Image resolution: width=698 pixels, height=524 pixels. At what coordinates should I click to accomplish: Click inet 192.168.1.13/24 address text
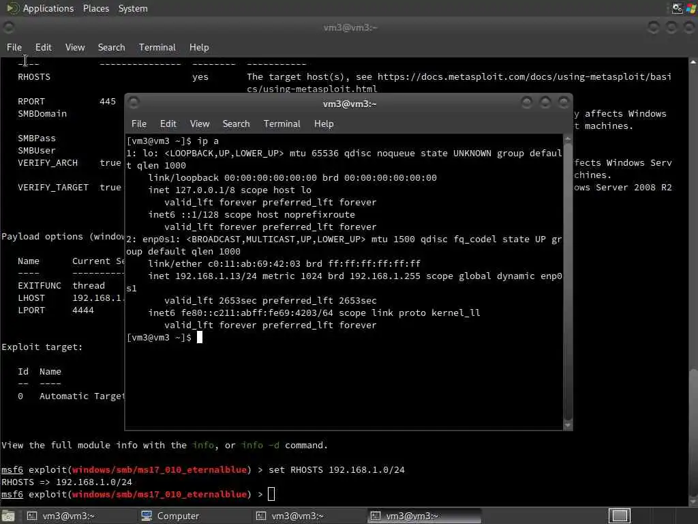[x=202, y=276]
